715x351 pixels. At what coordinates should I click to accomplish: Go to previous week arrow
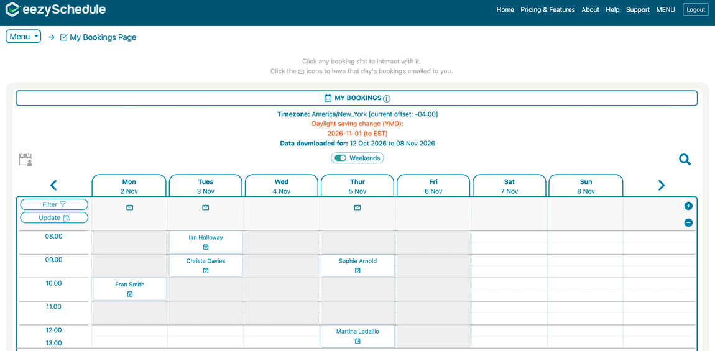tap(53, 185)
